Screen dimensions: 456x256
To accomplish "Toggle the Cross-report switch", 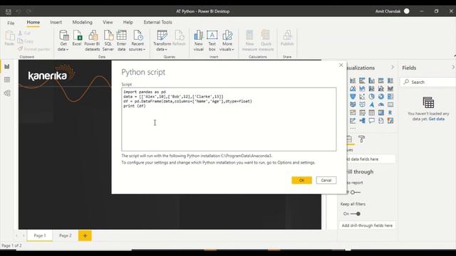I will [x=355, y=192].
